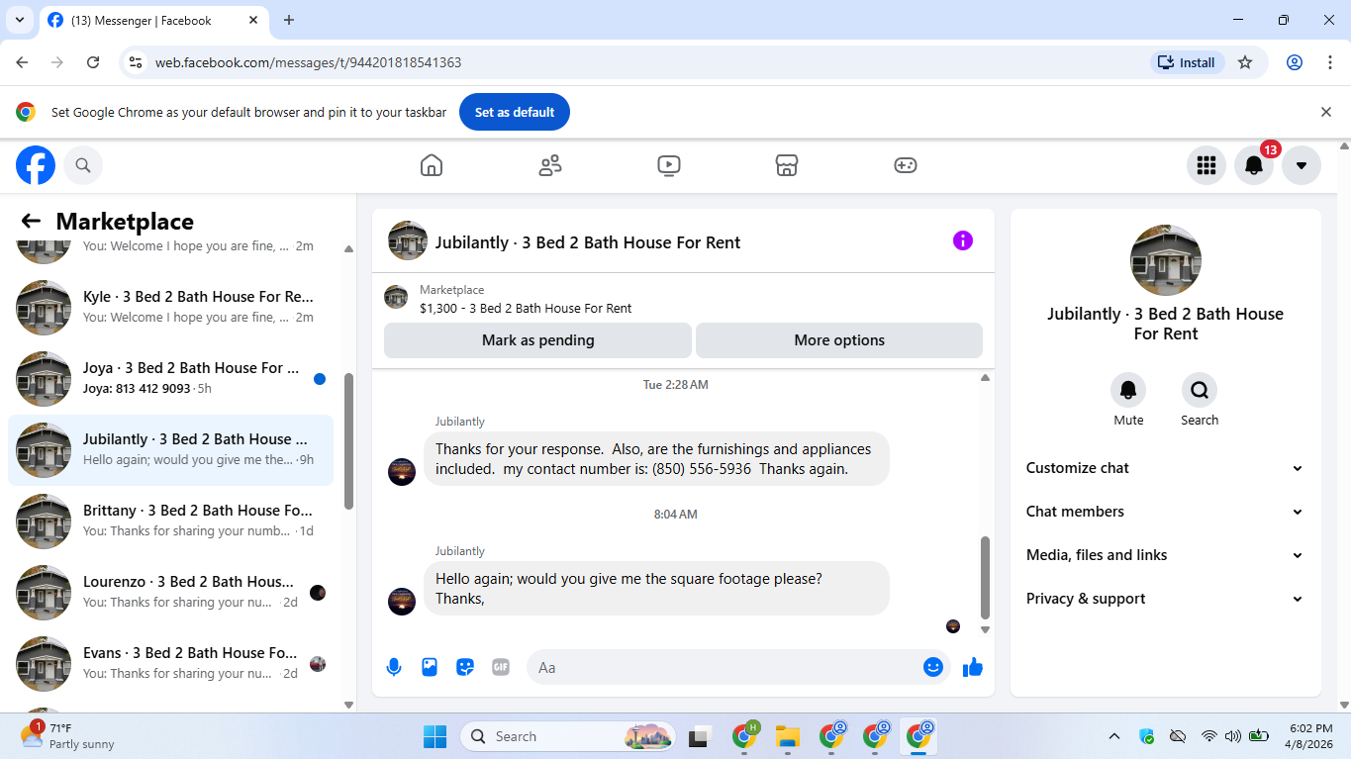Open tab search dropdown in Chrome
Screen dimensions: 1351x759
click(19, 20)
